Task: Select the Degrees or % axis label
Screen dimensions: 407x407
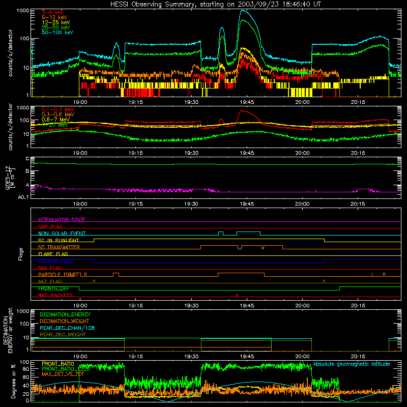Action: [x=13, y=381]
